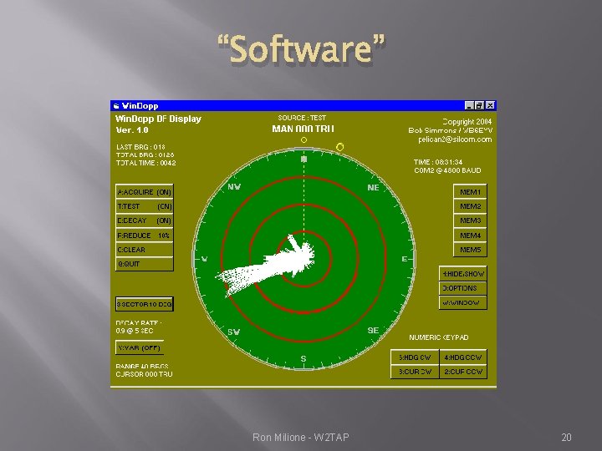
Task: Click the R:REDUCE 10% button
Action: pyautogui.click(x=145, y=235)
